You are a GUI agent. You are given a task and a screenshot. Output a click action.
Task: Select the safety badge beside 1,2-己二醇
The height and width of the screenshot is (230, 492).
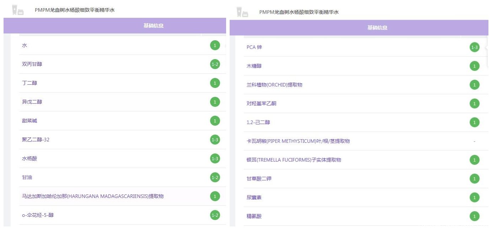click(474, 123)
